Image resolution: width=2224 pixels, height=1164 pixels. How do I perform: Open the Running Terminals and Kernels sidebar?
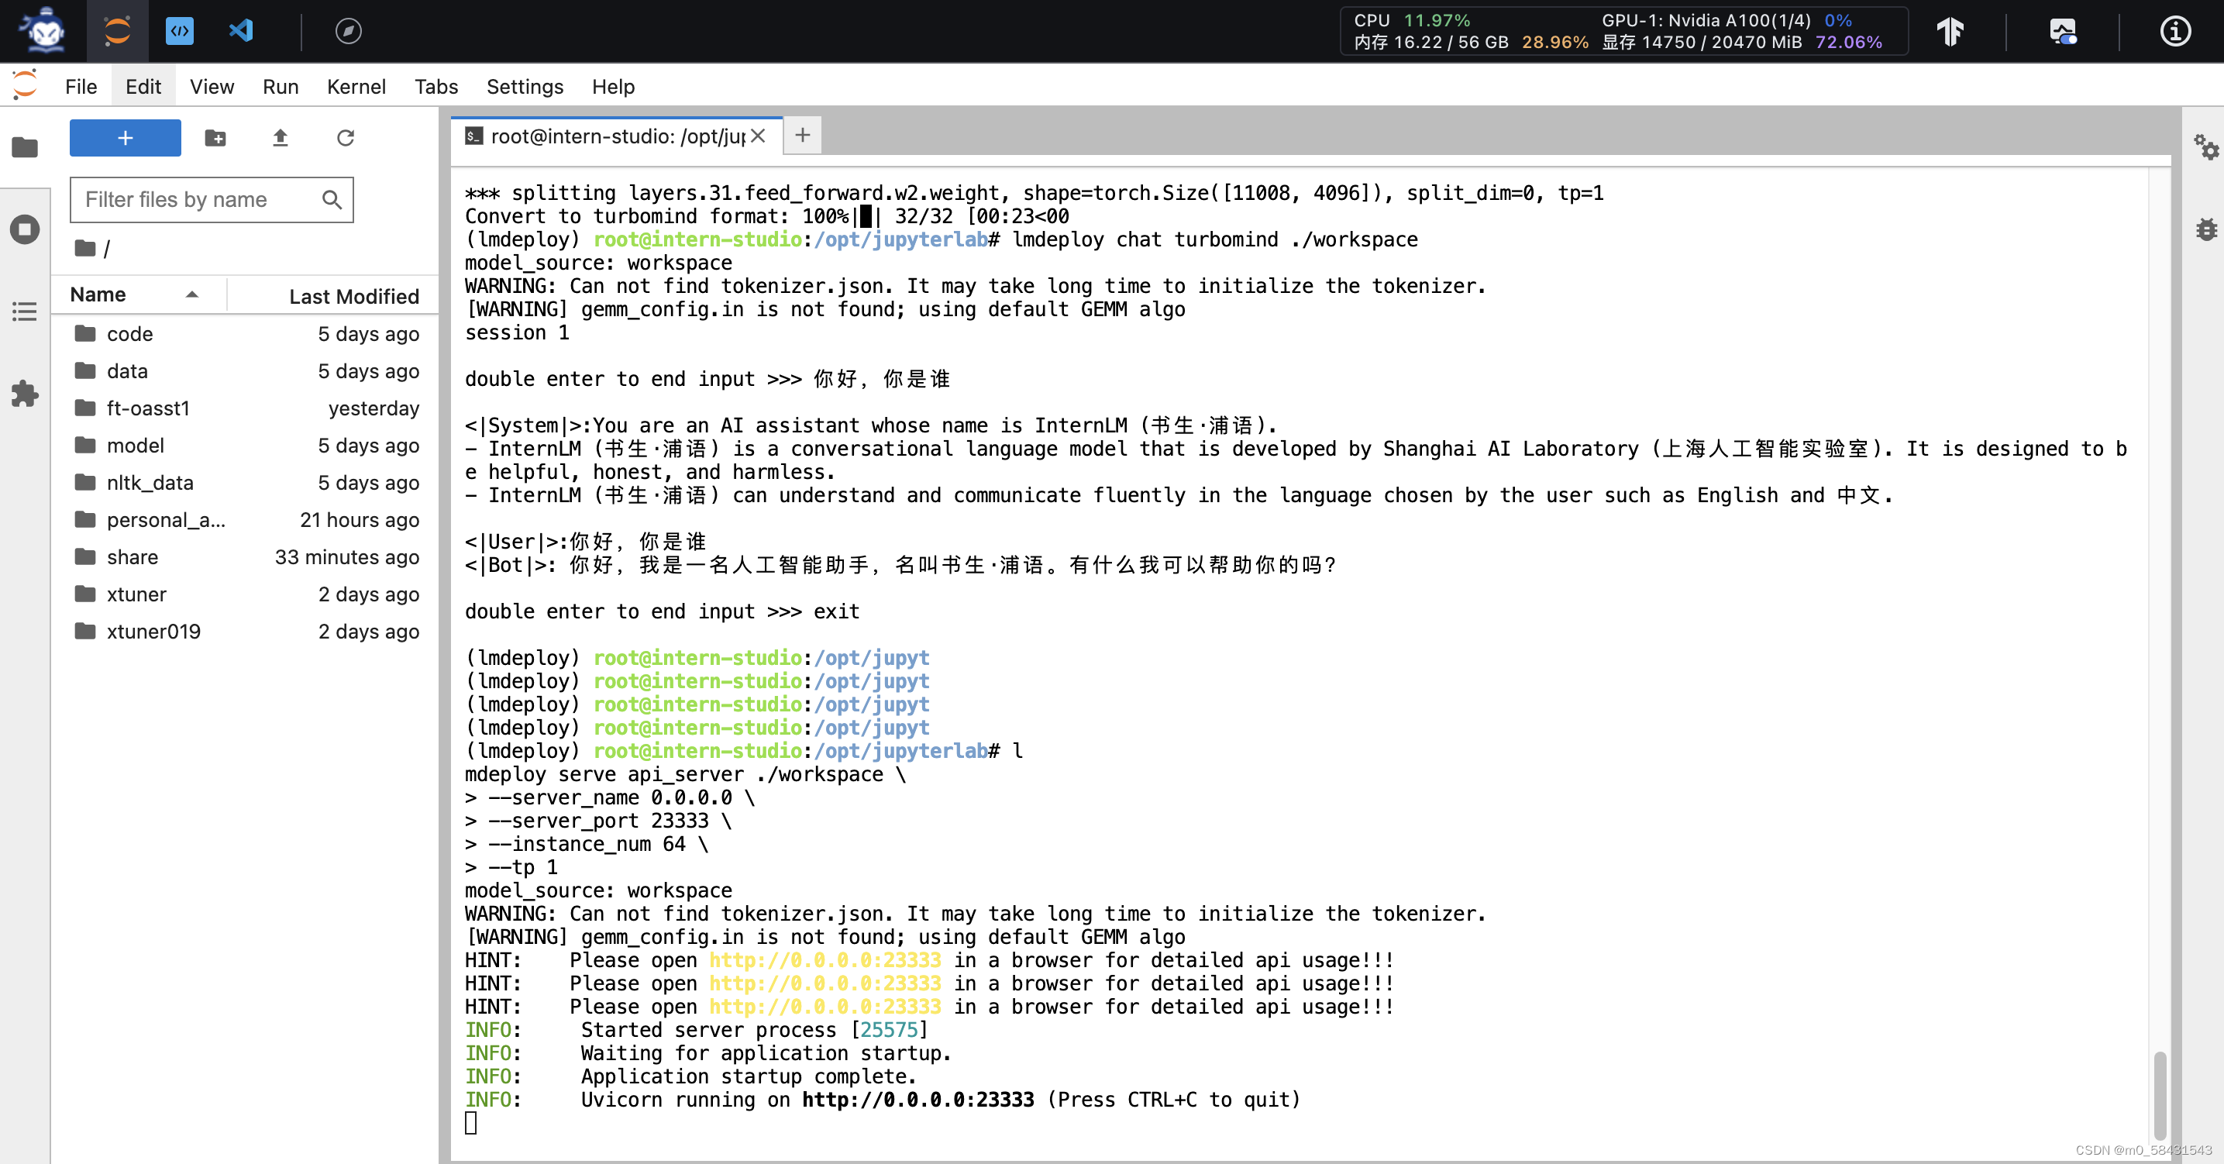pyautogui.click(x=24, y=229)
